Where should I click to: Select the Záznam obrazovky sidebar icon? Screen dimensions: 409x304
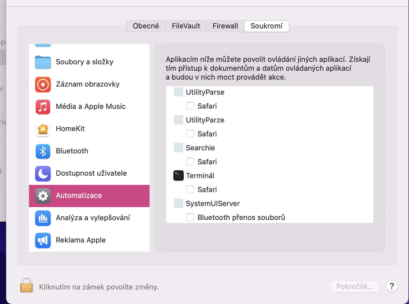43,84
